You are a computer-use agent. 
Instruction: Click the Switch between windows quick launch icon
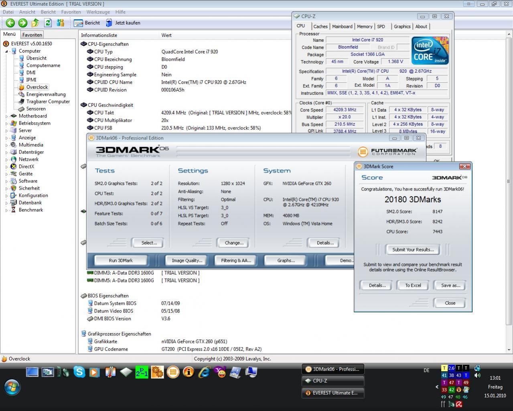click(48, 372)
